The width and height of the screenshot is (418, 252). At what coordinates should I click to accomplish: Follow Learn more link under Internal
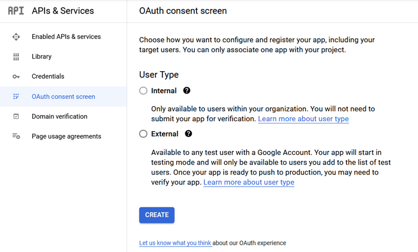[303, 119]
